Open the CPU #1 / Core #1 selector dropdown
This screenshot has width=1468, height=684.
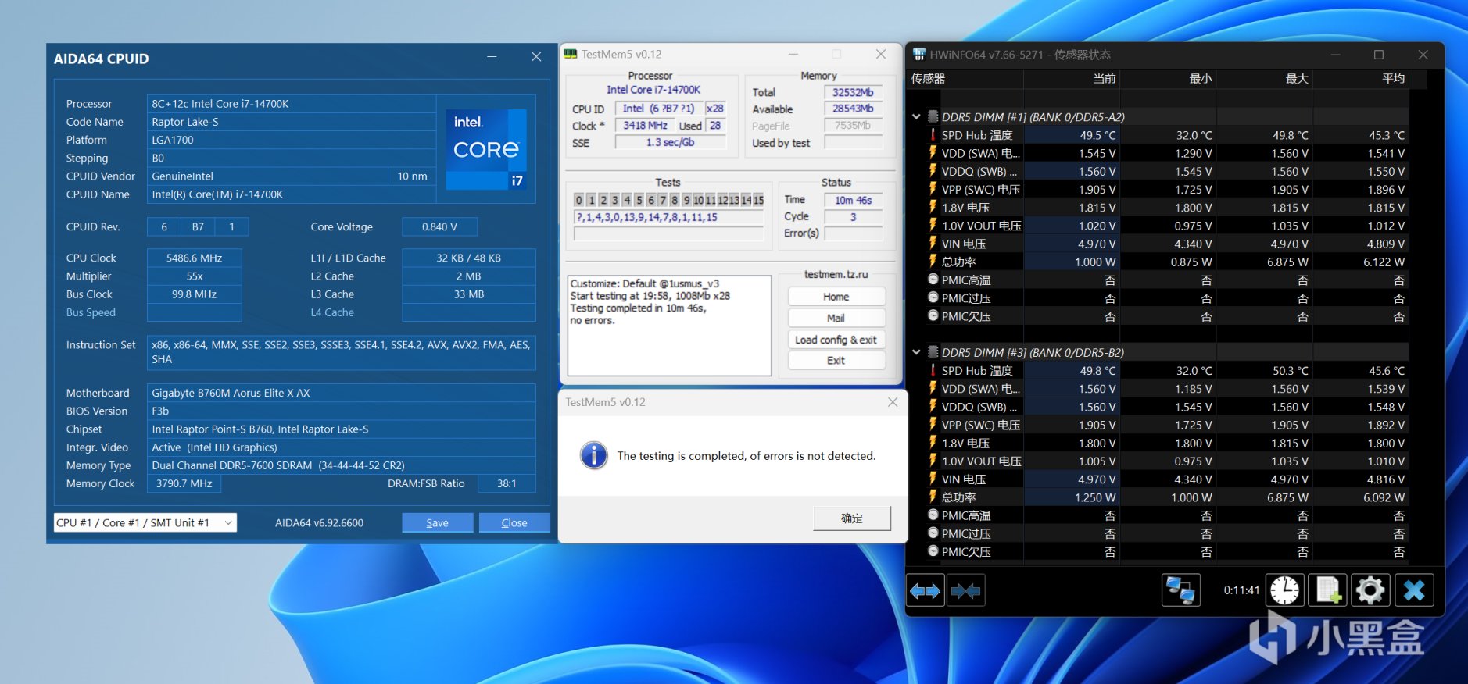pos(145,523)
